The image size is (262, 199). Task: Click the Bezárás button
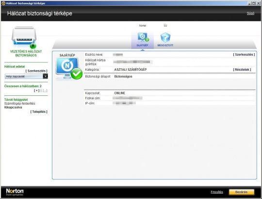tap(242, 192)
